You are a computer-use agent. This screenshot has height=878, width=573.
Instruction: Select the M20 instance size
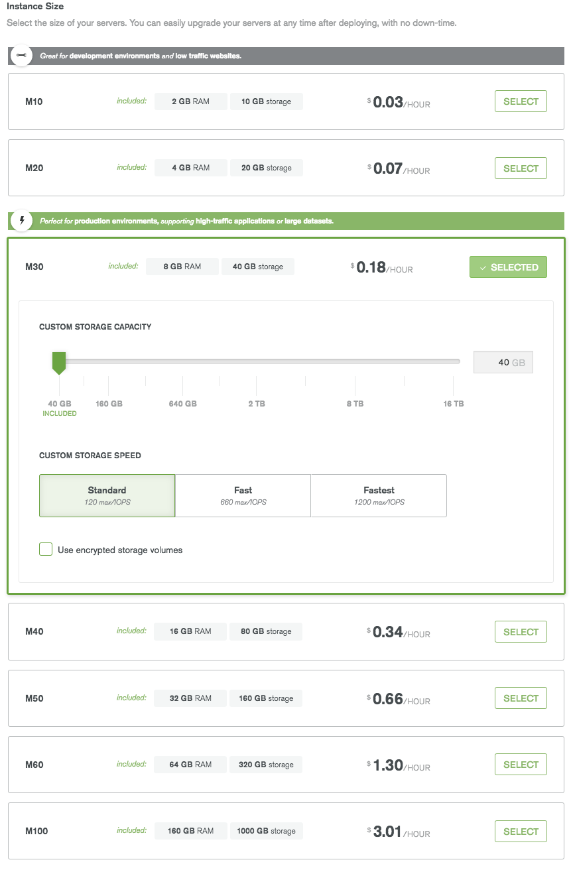(x=521, y=168)
